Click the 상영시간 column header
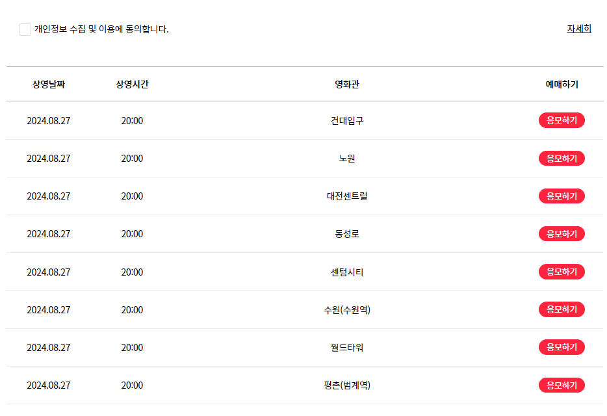 point(132,84)
